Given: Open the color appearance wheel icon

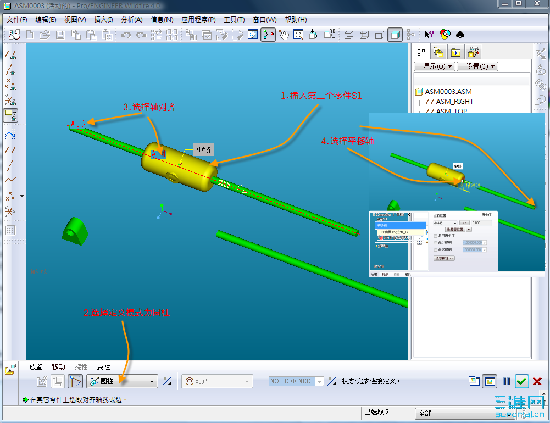Looking at the screenshot, I should [x=445, y=35].
